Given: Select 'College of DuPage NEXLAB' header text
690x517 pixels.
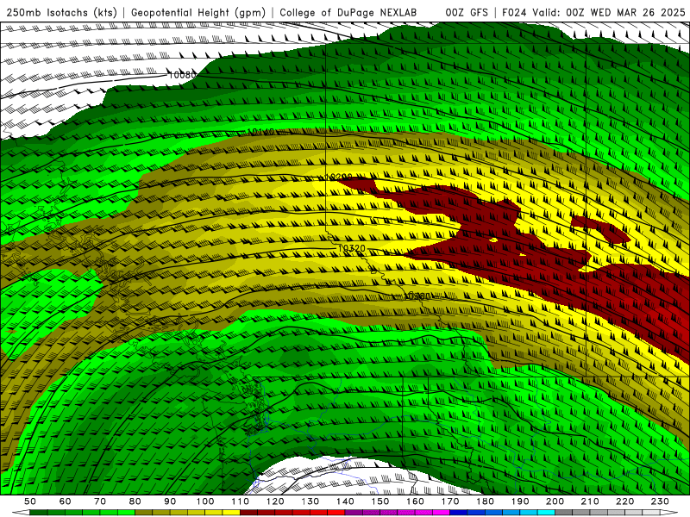Looking at the screenshot, I should (348, 13).
